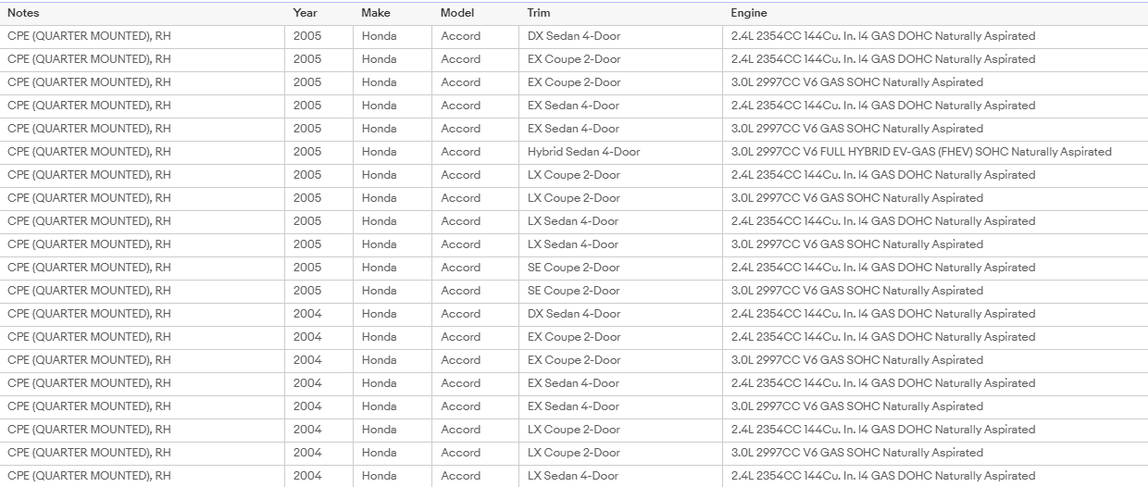Select trim cell of 2005 LX Coupe 2.4L row
1148x487 pixels.
[621, 175]
